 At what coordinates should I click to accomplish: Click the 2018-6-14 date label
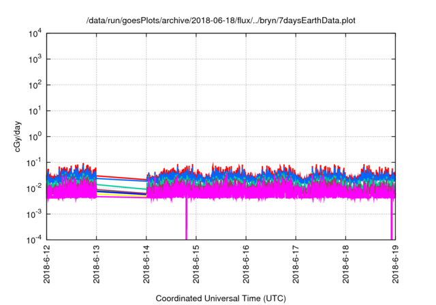[146, 264]
